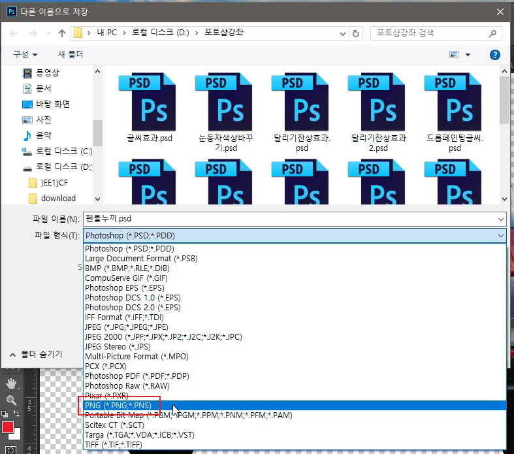
Task: Select Scitex CT (*.SCT) format
Action: coord(295,425)
